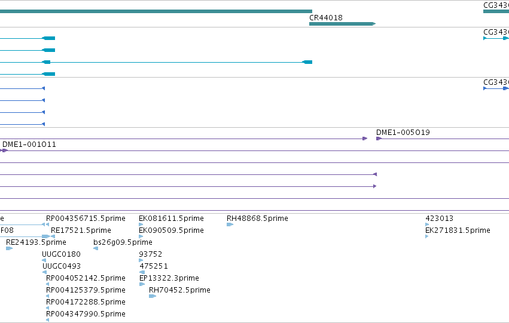Screen dimensions: 509x323
Task: Click the DME1-005019 feature arrow
Action: tap(379, 139)
